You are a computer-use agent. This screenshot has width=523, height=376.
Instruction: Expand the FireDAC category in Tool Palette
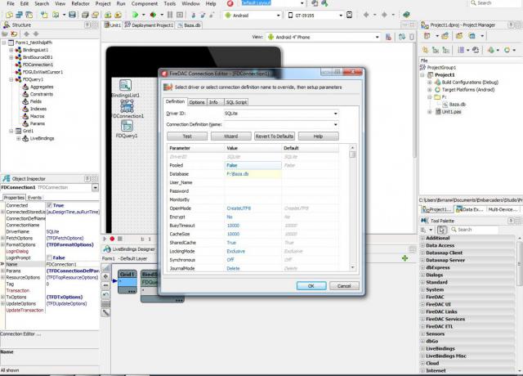[x=422, y=297]
